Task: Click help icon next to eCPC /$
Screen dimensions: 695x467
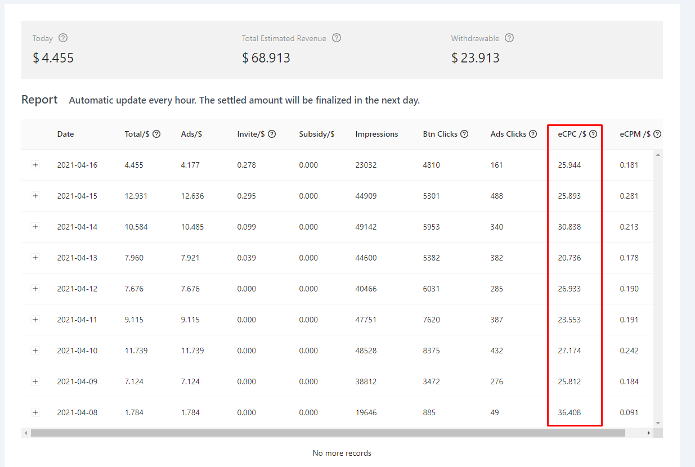Action: (593, 134)
